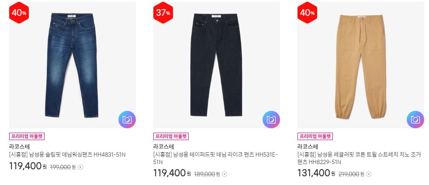Open product link HH8229-51N chino jogger pants

359,158
